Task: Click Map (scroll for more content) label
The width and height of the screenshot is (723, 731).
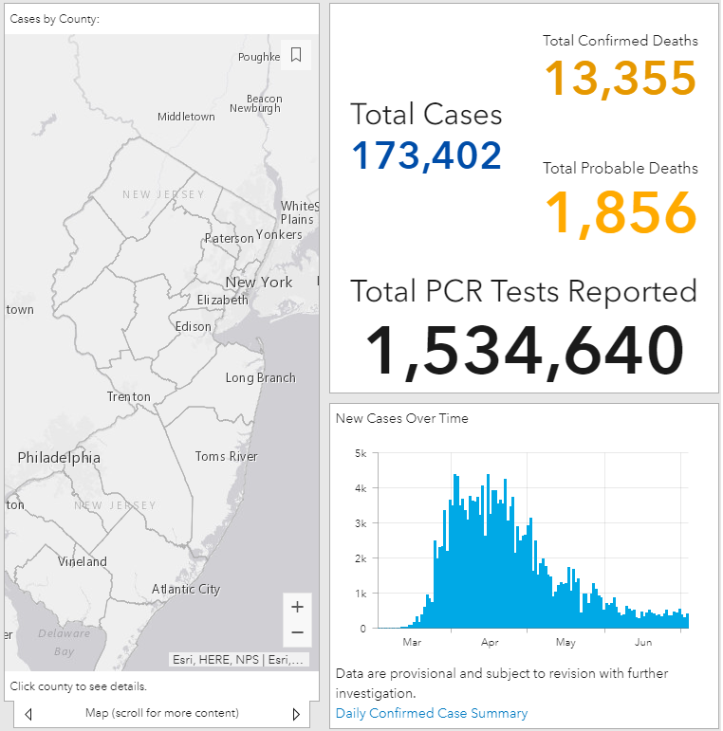Action: (162, 713)
